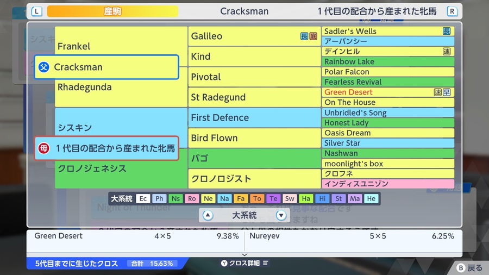
Task: Click the 合計 15.63% total badge
Action: click(152, 264)
